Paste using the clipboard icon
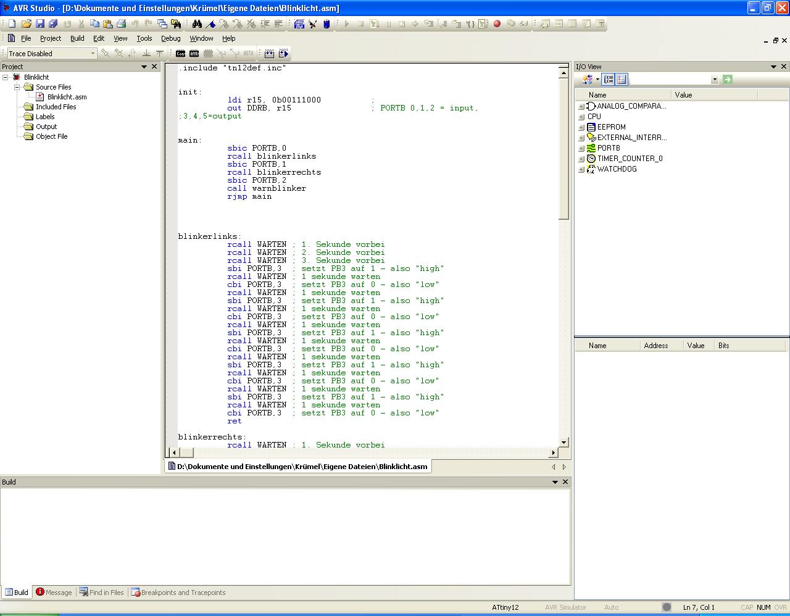The image size is (790, 616). point(107,24)
